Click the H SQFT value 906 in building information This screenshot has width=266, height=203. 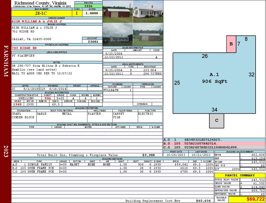tap(48, 98)
